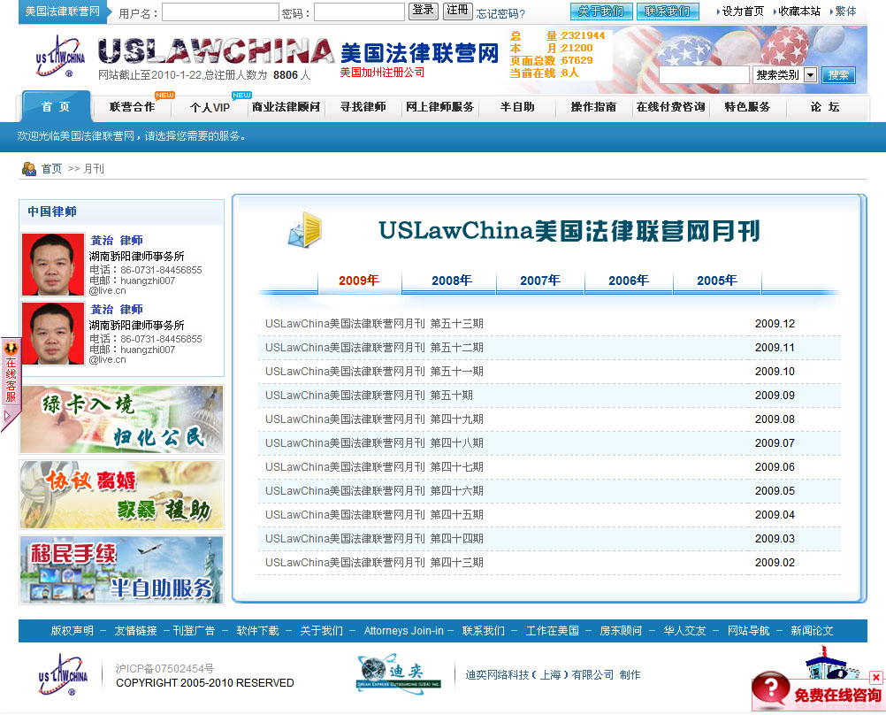Open 商业法律顾问 navigation item
The height and width of the screenshot is (715, 886).
coord(286,107)
